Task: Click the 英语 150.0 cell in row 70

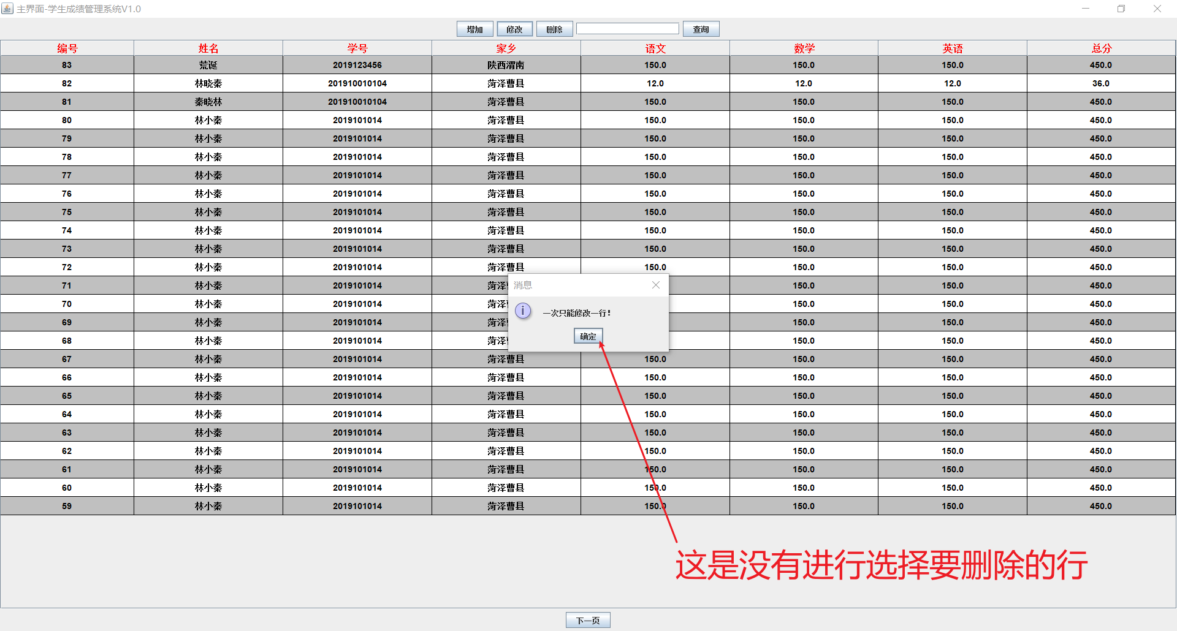Action: 953,304
